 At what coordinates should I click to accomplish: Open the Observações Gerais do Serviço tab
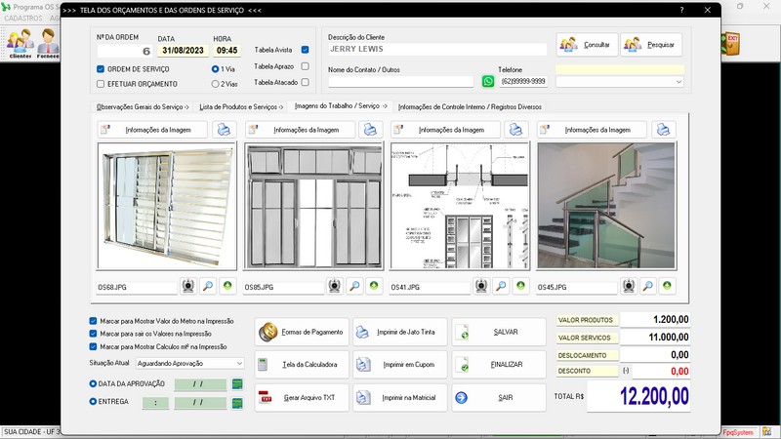144,106
